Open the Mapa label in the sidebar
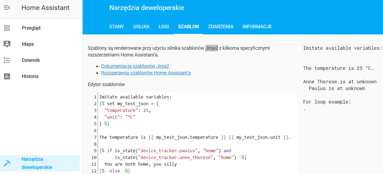Viewport: 383px width, 174px height. click(x=28, y=44)
